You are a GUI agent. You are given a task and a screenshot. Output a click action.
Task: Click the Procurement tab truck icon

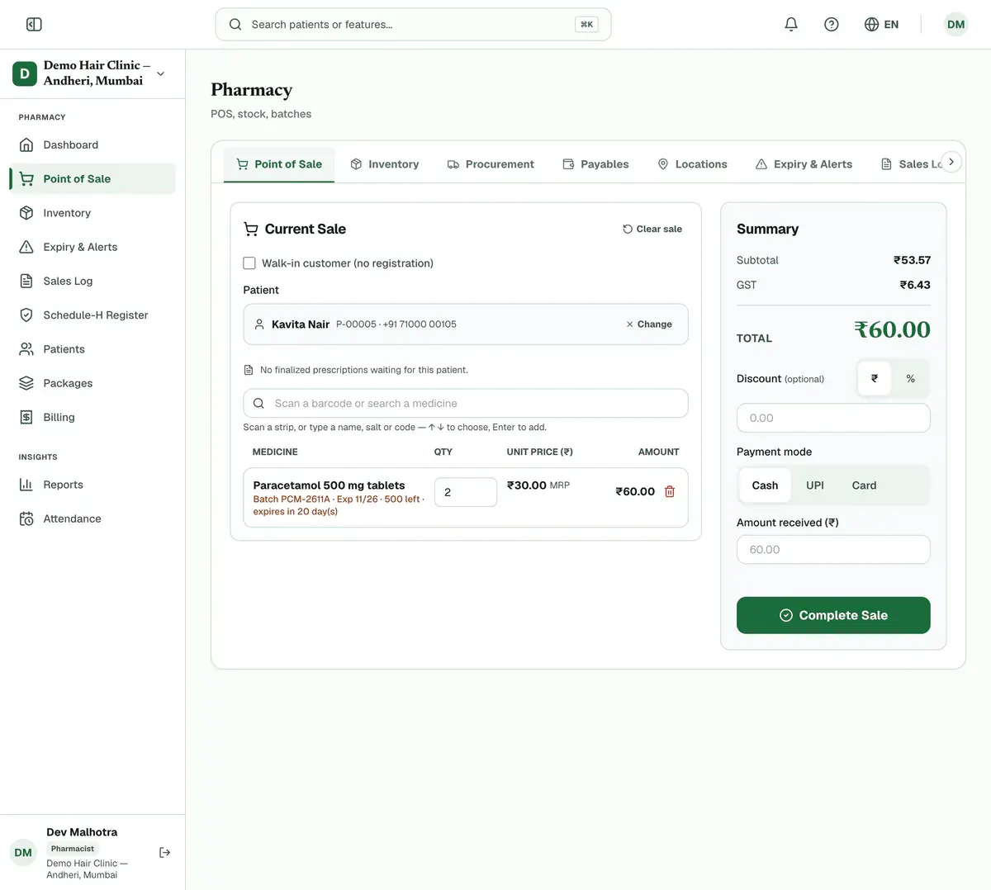click(453, 164)
